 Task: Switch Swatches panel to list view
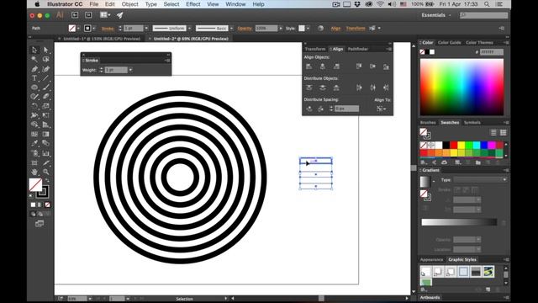(493, 133)
